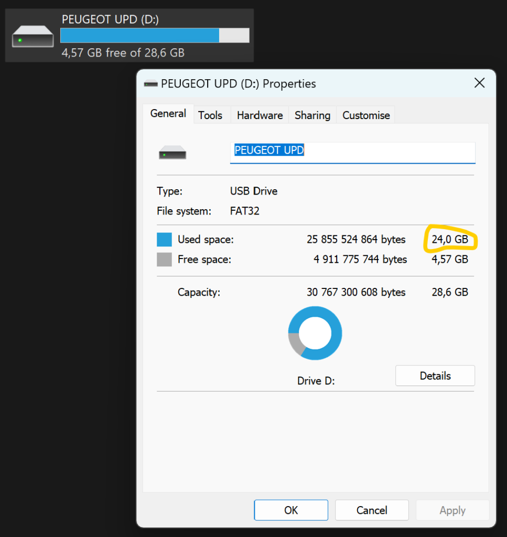Click the 28,6 GB capacity value

click(450, 292)
